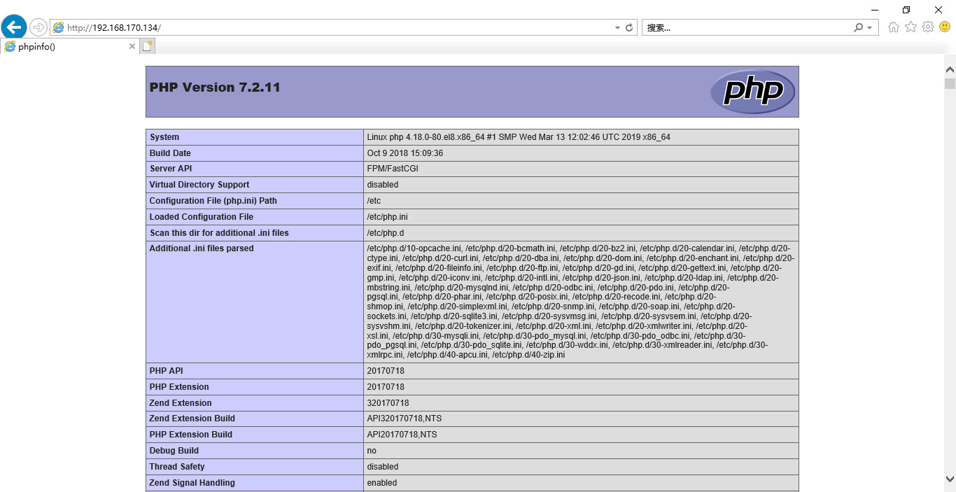
Task: Click the 'Thread Safety' label
Action: [x=178, y=467]
